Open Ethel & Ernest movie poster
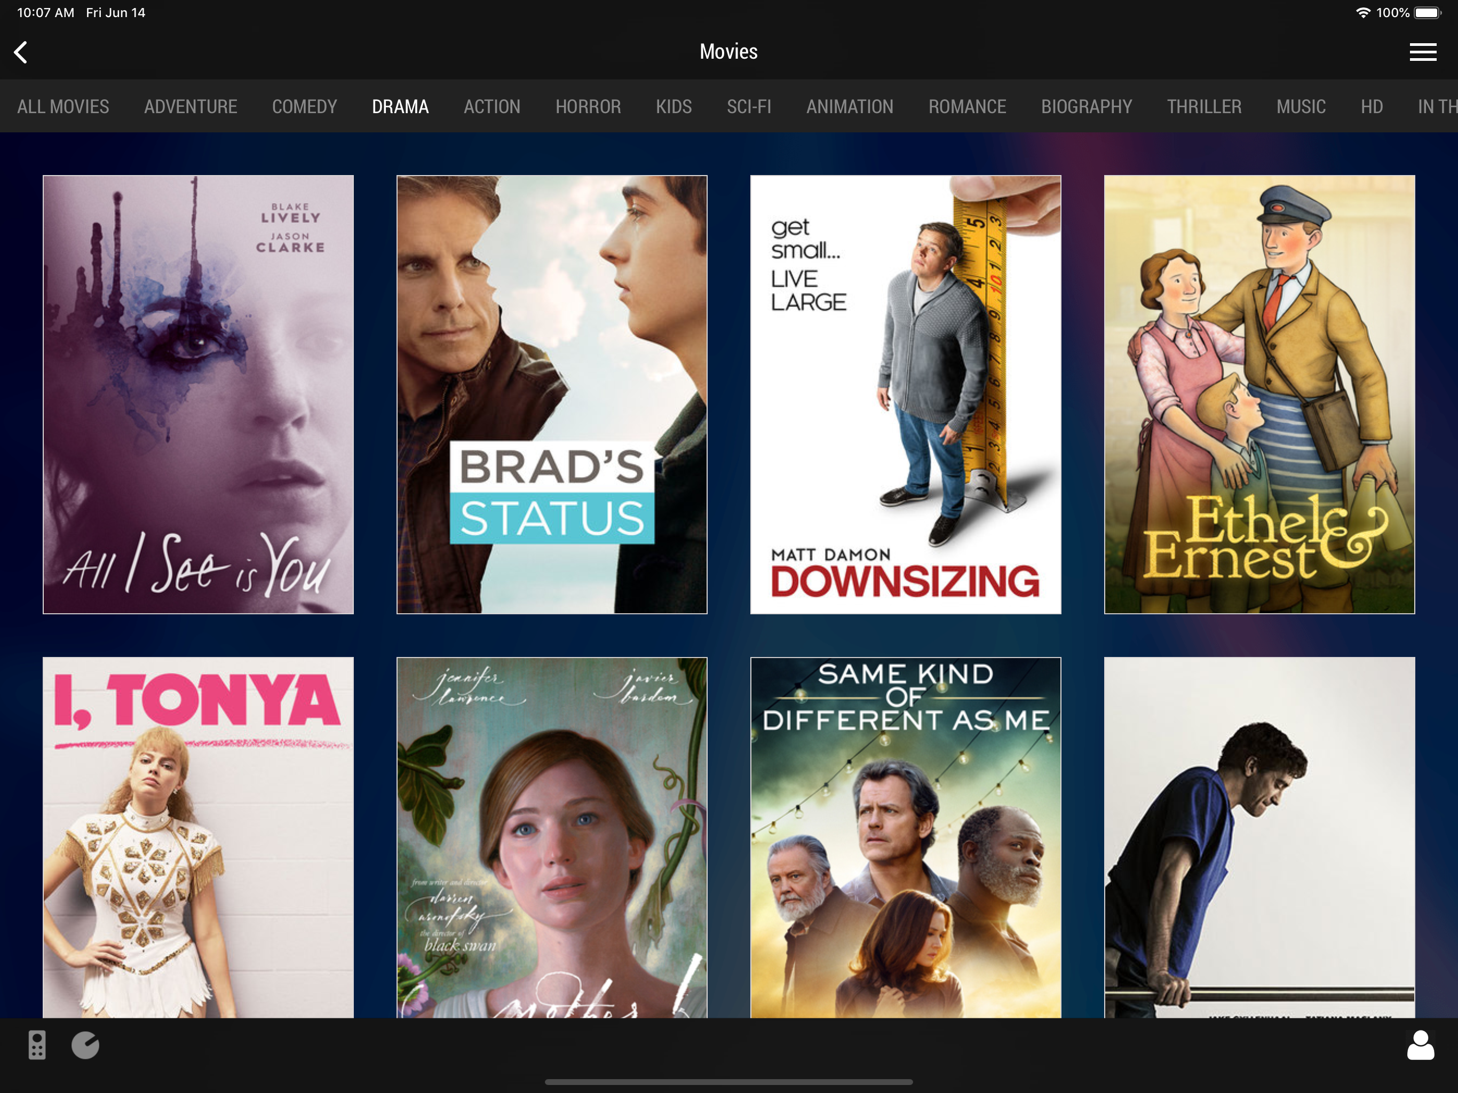This screenshot has height=1093, width=1458. click(x=1259, y=394)
